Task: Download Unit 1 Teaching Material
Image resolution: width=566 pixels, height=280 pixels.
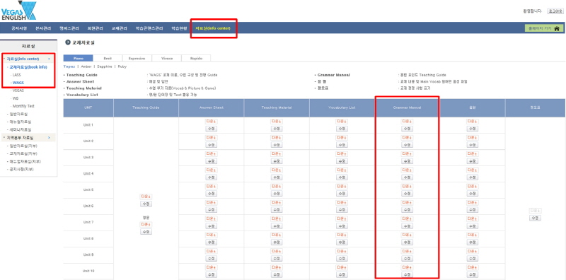Action: [x=276, y=122]
